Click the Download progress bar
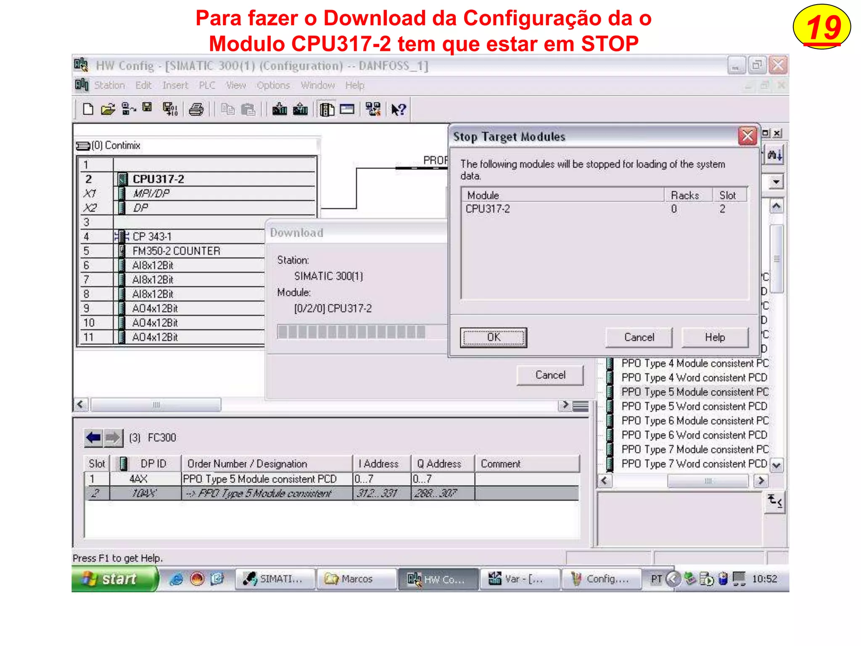Image resolution: width=861 pixels, height=646 pixels. pyautogui.click(x=362, y=332)
